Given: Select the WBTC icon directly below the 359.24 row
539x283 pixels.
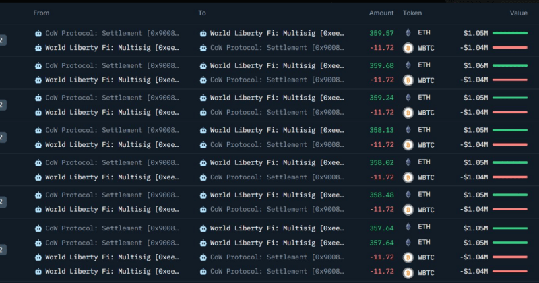Looking at the screenshot, I should click(407, 113).
